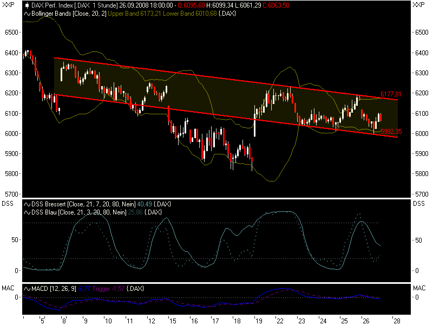Click the low price L:6061,29
Viewport: 433px width, 325px height.
248,5
